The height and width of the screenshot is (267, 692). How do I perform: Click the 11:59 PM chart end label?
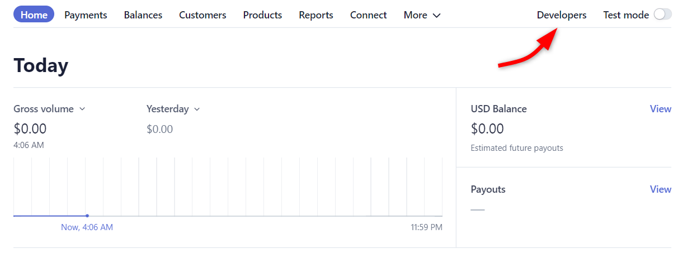426,227
